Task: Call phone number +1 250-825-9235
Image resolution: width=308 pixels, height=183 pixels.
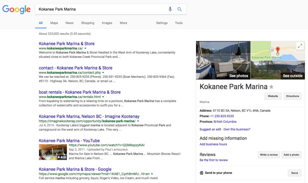Action: (222, 116)
